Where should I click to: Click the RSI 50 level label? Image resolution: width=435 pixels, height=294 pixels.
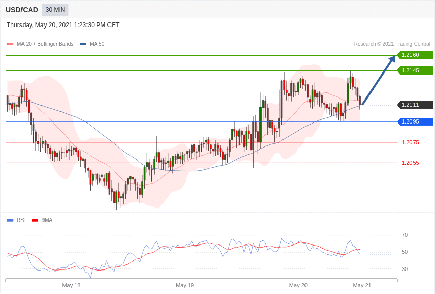pos(405,252)
